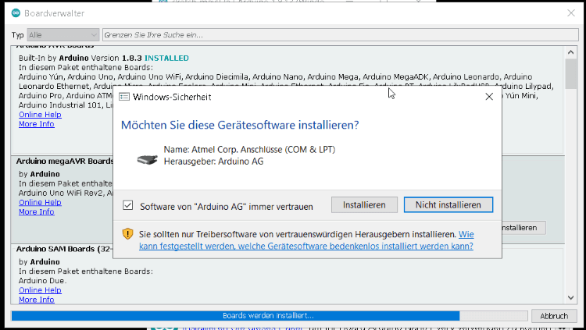Open Online Help for Arduino SAM Boards
The image size is (586, 330).
pyautogui.click(x=40, y=290)
